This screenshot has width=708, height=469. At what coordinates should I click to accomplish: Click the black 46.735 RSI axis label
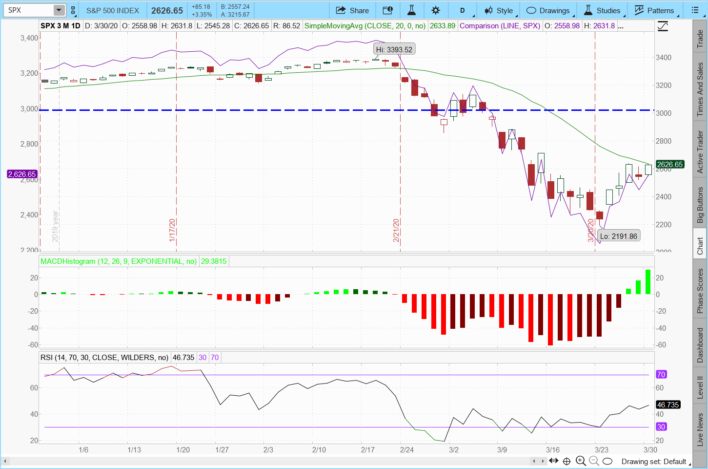pos(668,405)
